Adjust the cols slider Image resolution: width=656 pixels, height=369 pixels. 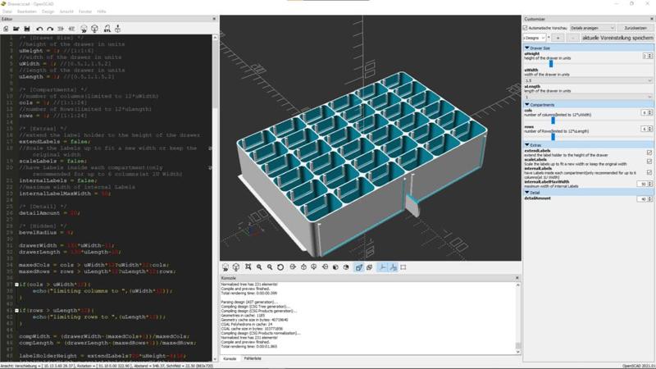click(553, 121)
